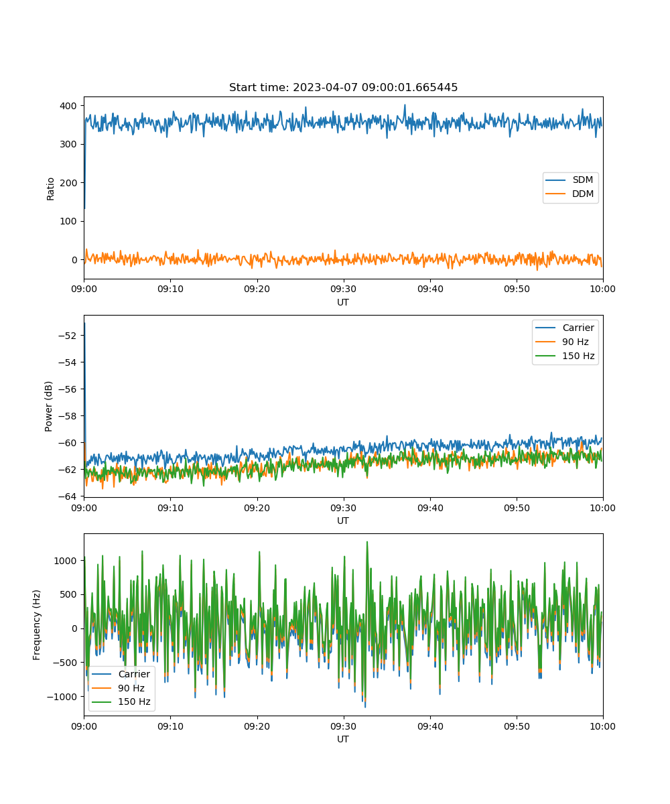Click the 0 tick on the Ratio axis
The height and width of the screenshot is (804, 670).
click(76, 260)
